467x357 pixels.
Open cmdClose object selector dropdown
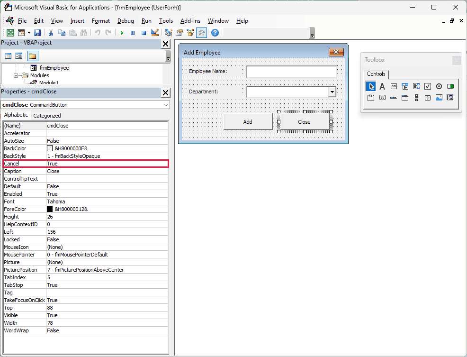click(166, 105)
